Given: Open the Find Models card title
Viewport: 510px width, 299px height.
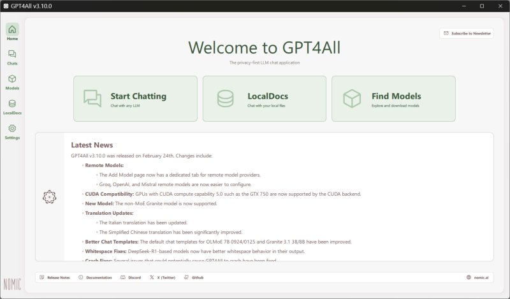Looking at the screenshot, I should tap(396, 96).
